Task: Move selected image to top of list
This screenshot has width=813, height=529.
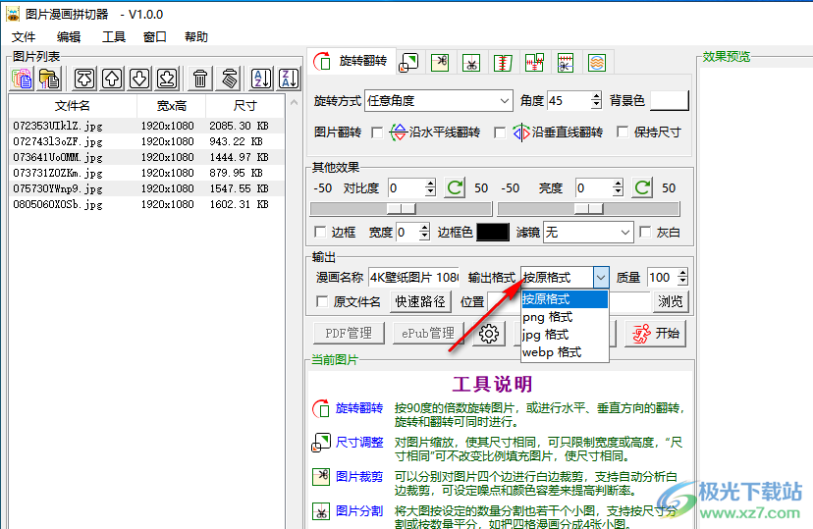Action: point(84,79)
